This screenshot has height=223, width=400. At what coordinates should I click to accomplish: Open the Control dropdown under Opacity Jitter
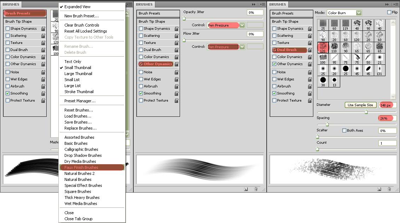click(242, 25)
